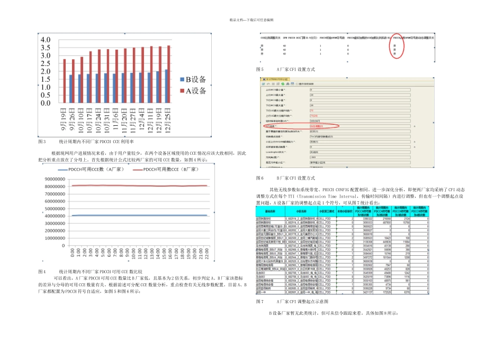Click the 12月25日 date label
503x355 pixels.
click(168, 120)
